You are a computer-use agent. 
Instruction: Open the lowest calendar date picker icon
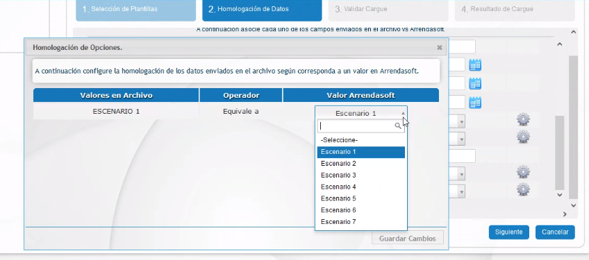pyautogui.click(x=475, y=102)
